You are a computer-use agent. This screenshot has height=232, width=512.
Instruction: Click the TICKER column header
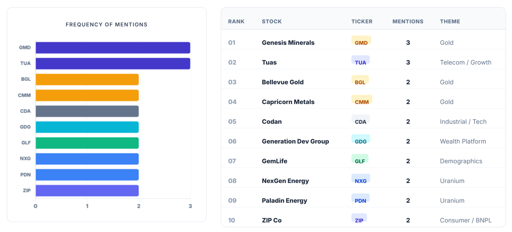(x=362, y=22)
